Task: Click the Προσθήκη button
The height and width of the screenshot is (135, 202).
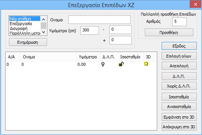Action: tap(169, 33)
